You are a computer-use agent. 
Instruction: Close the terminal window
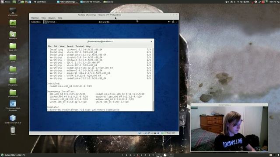[x=151, y=41]
